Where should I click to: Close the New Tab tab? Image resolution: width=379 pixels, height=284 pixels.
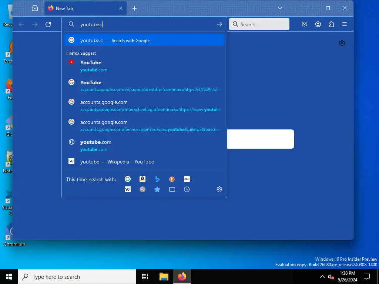coord(121,8)
